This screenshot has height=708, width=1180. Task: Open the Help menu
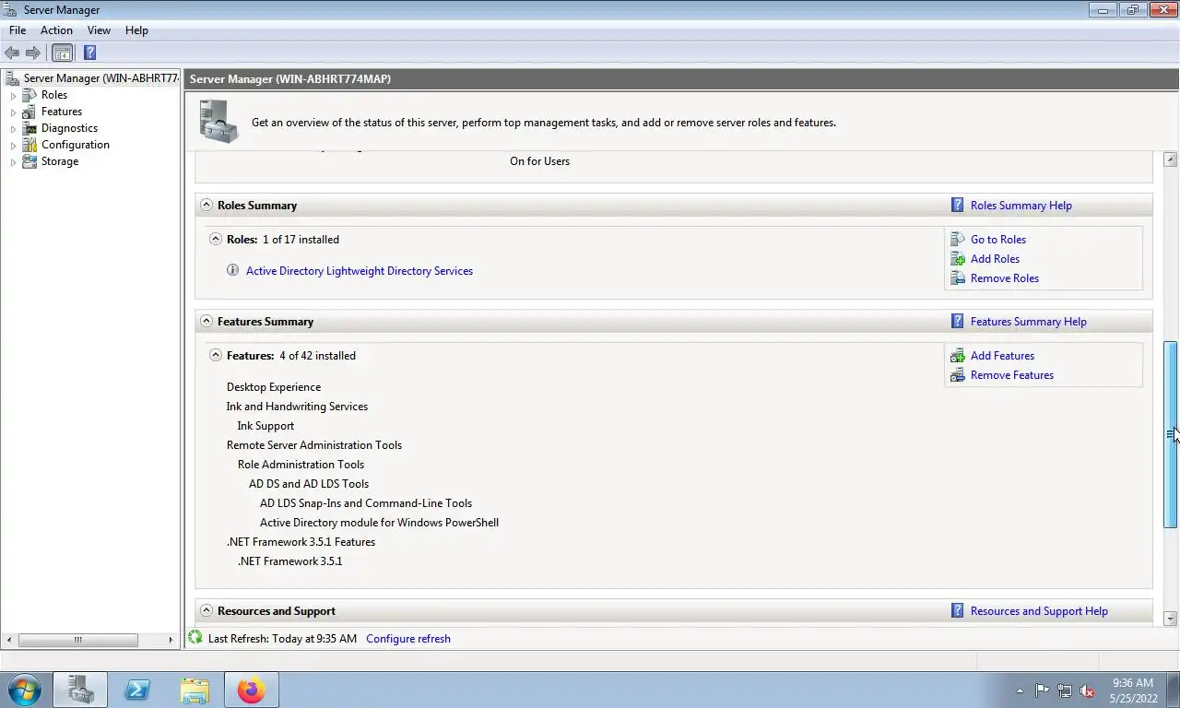136,30
